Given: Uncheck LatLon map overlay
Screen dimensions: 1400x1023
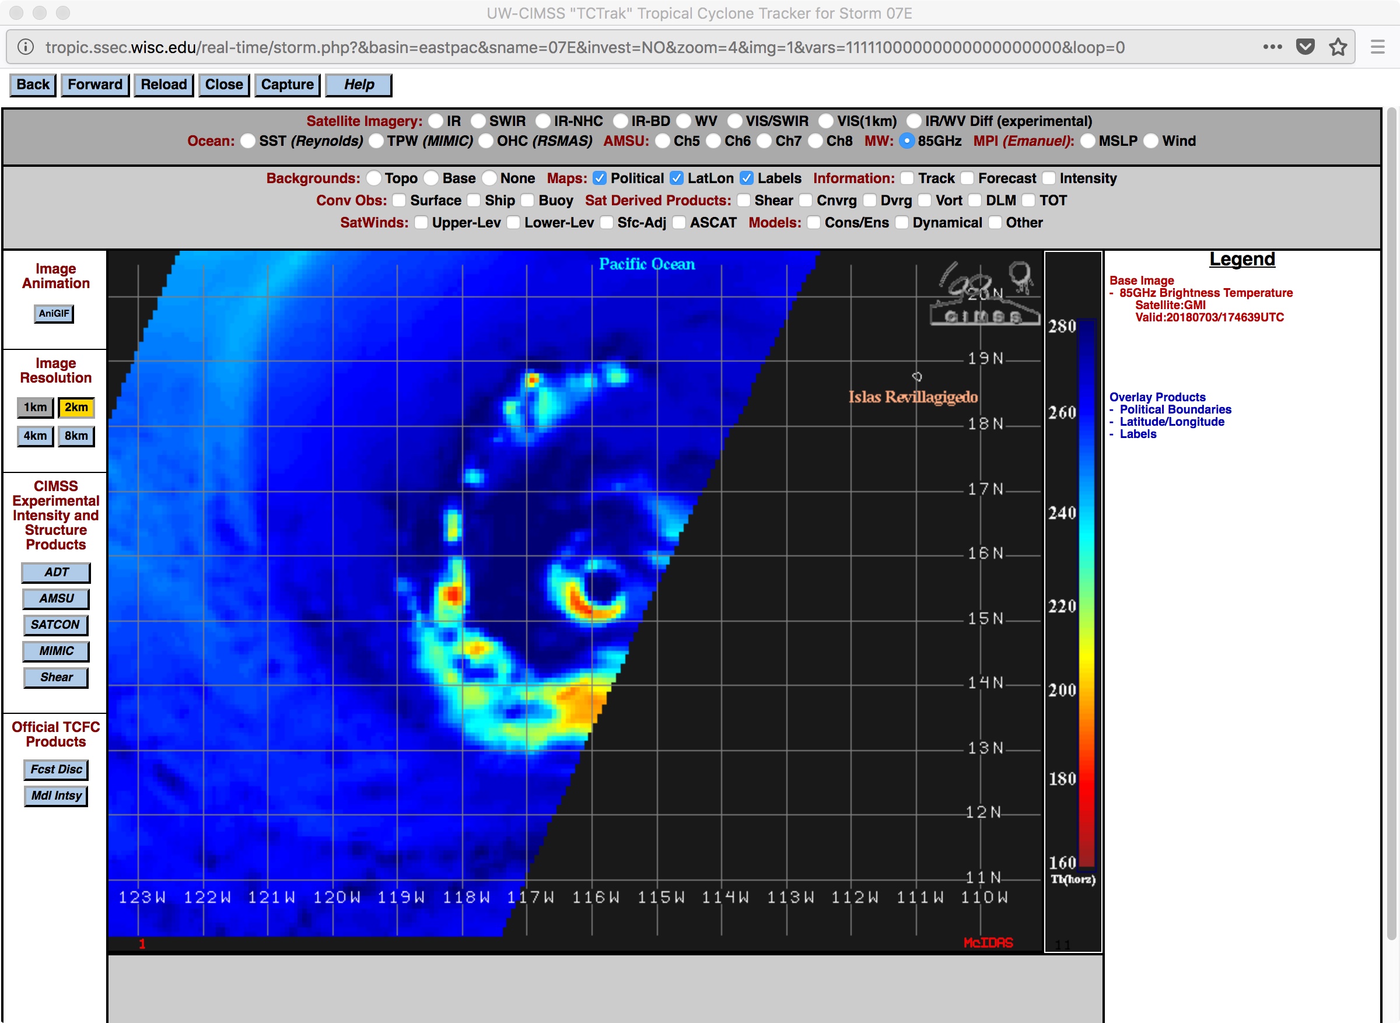Looking at the screenshot, I should (677, 178).
